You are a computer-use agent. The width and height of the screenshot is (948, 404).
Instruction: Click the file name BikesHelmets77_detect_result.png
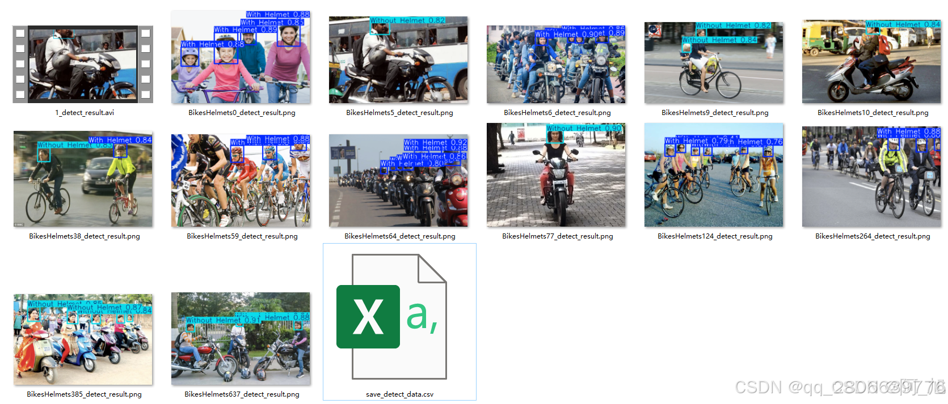point(558,236)
